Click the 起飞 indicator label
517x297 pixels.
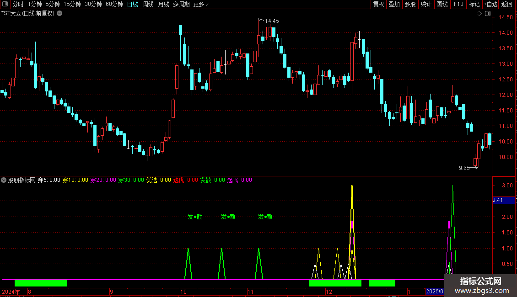click(x=240, y=180)
